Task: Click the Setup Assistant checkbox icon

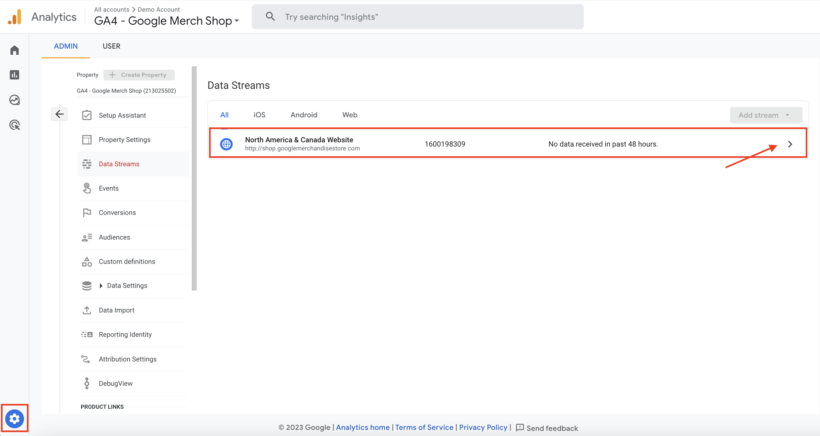Action: click(87, 115)
